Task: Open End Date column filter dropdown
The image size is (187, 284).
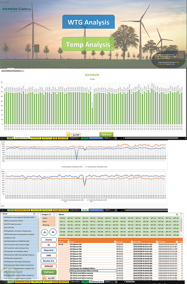Action: (177, 242)
